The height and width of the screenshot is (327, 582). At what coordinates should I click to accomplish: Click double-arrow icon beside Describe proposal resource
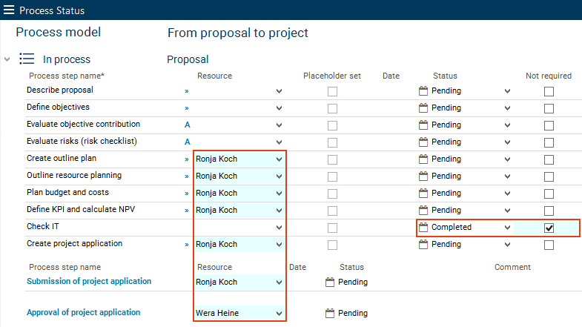tap(187, 91)
